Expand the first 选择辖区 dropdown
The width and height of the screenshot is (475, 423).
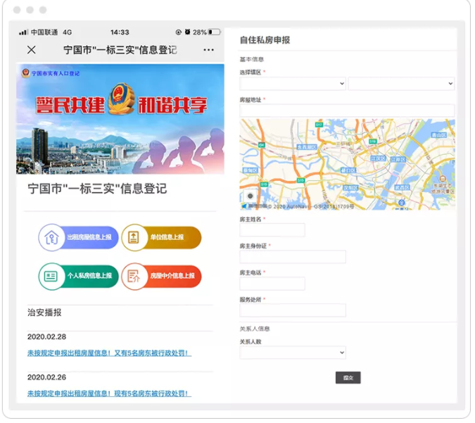(x=293, y=84)
